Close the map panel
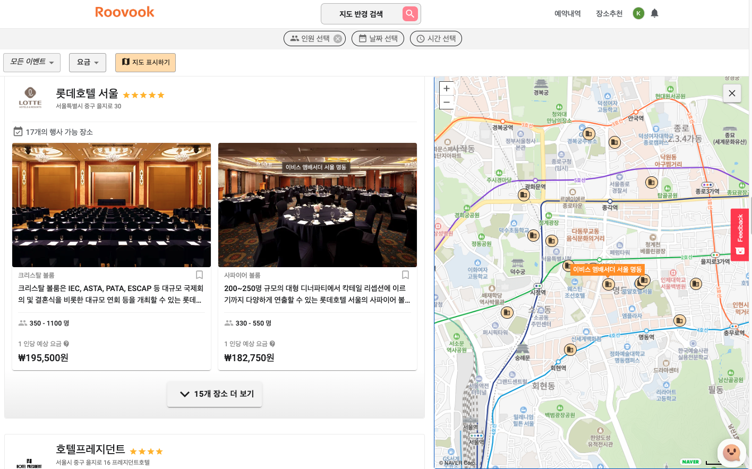The height and width of the screenshot is (469, 752). [732, 93]
